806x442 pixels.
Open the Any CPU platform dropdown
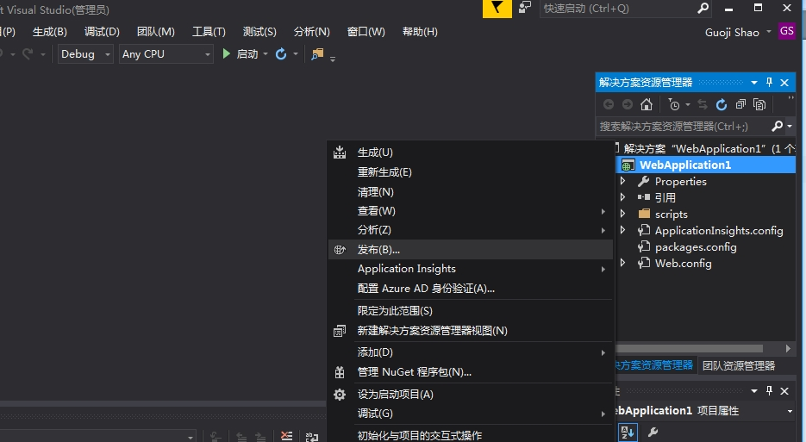coord(166,54)
